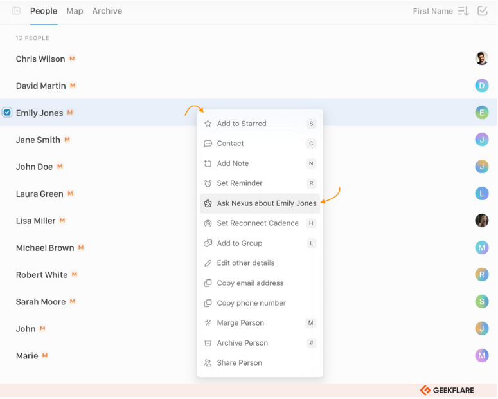This screenshot has width=498, height=399.
Task: Choose Merge Person from the menu
Action: click(260, 323)
